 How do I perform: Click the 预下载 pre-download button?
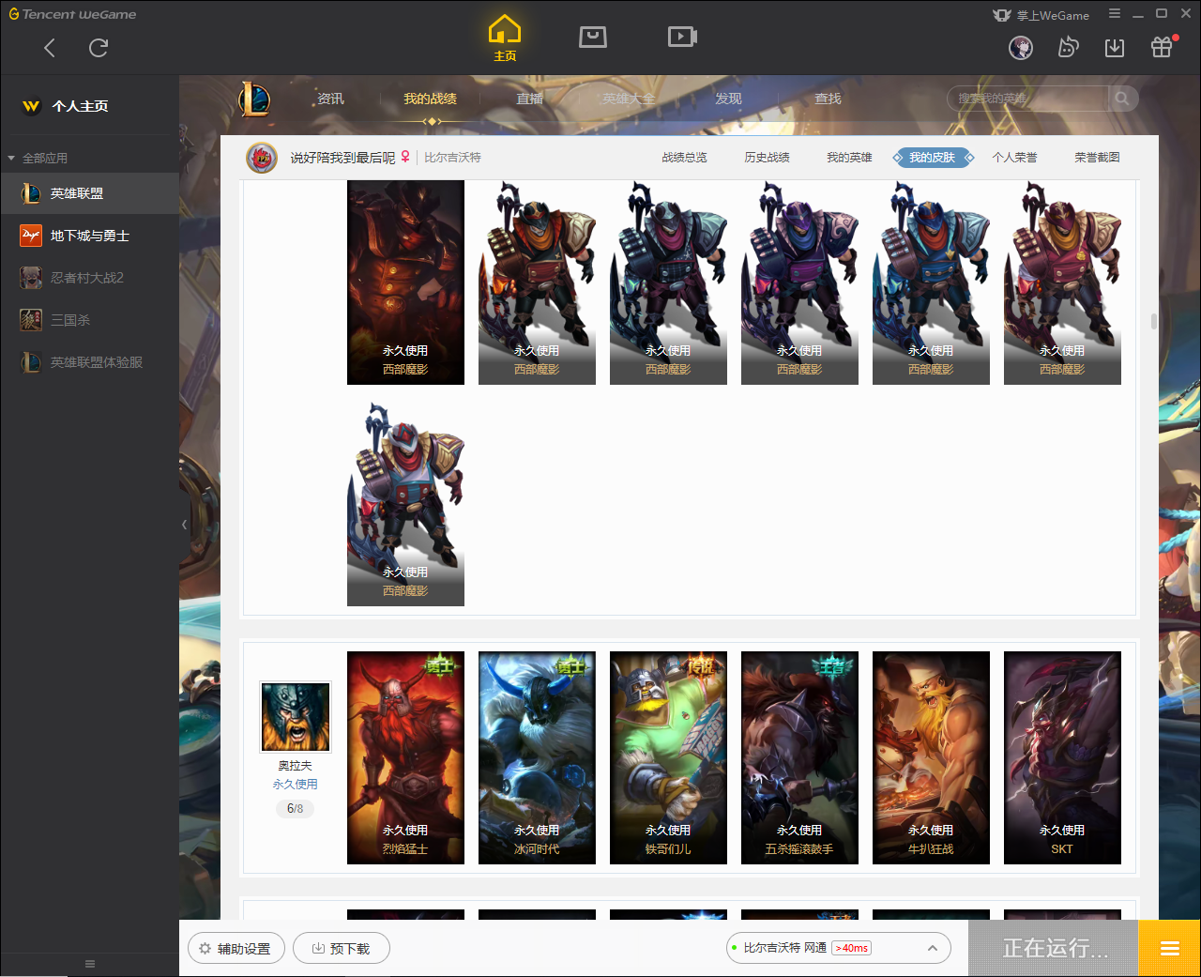[342, 949]
